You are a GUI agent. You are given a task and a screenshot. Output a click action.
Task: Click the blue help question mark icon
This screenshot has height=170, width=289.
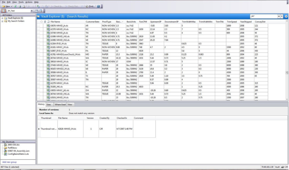click(98, 6)
